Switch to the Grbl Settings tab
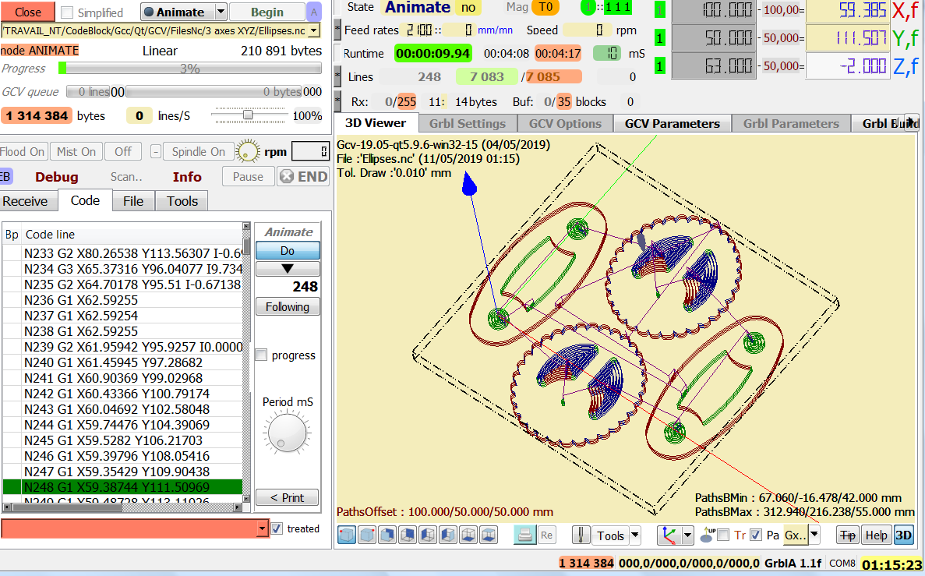 [468, 123]
